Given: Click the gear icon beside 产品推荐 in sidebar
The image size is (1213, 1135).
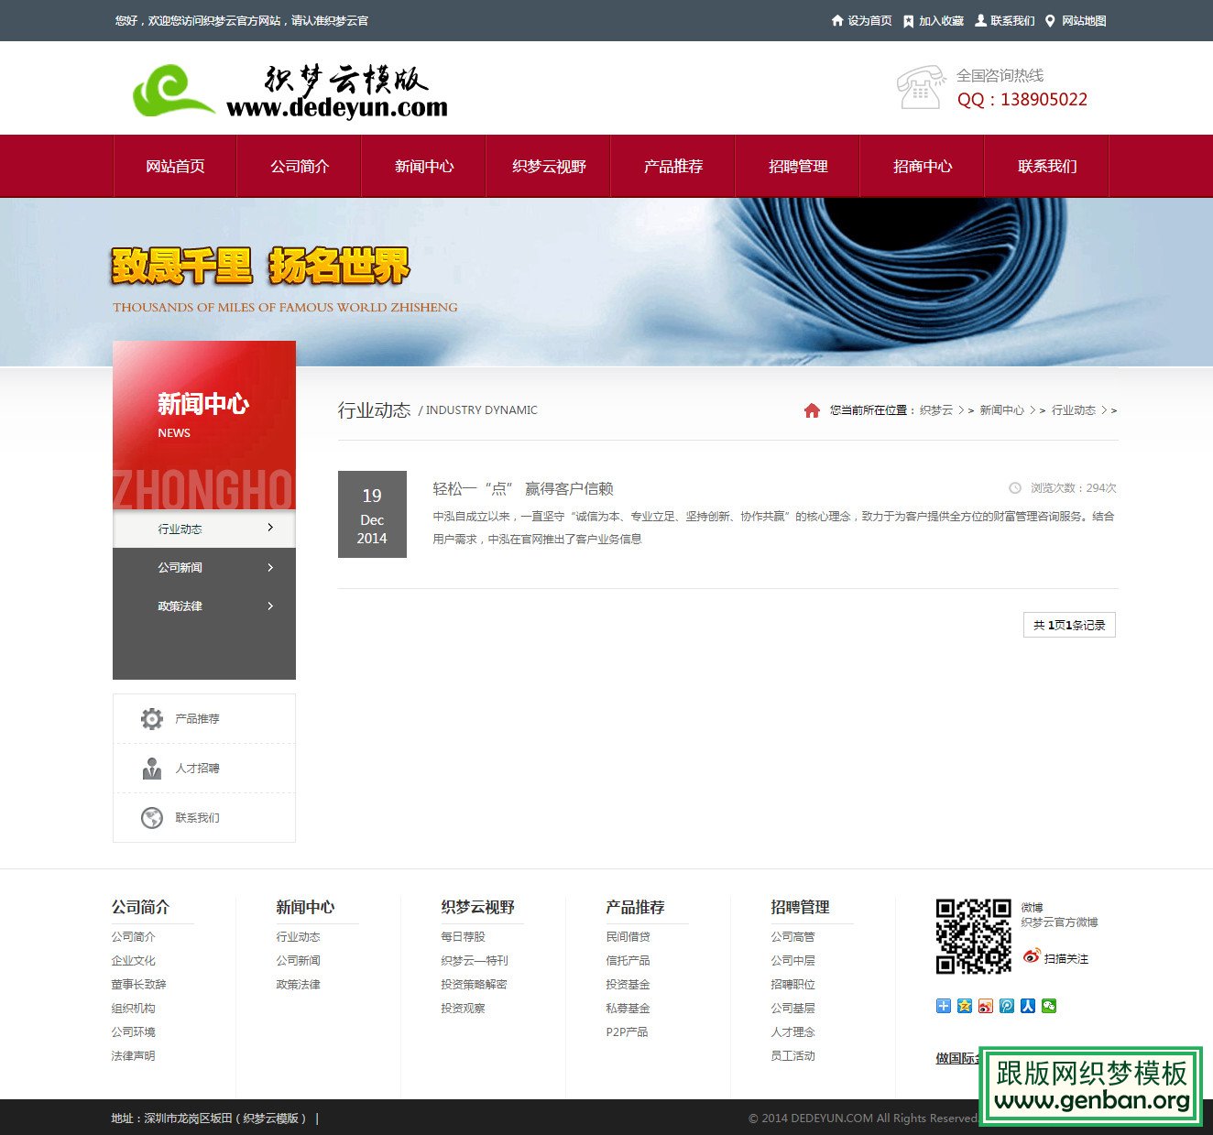Looking at the screenshot, I should (x=150, y=718).
